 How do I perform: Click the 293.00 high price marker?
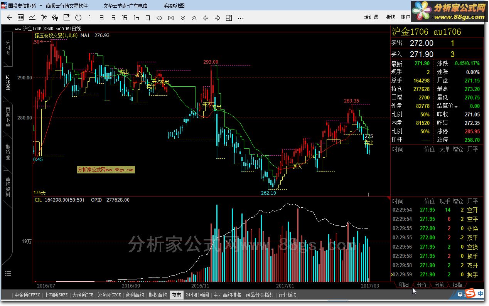click(x=211, y=62)
